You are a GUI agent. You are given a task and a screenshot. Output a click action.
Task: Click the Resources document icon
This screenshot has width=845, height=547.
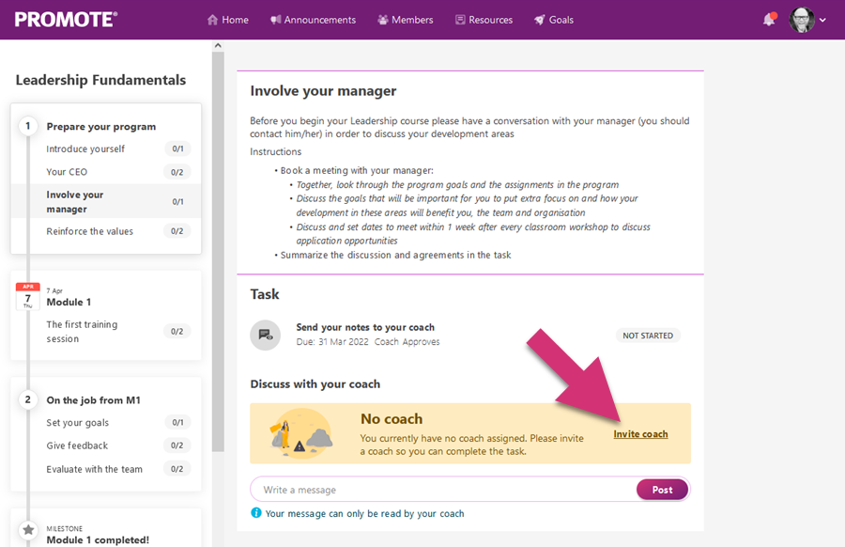pyautogui.click(x=460, y=20)
